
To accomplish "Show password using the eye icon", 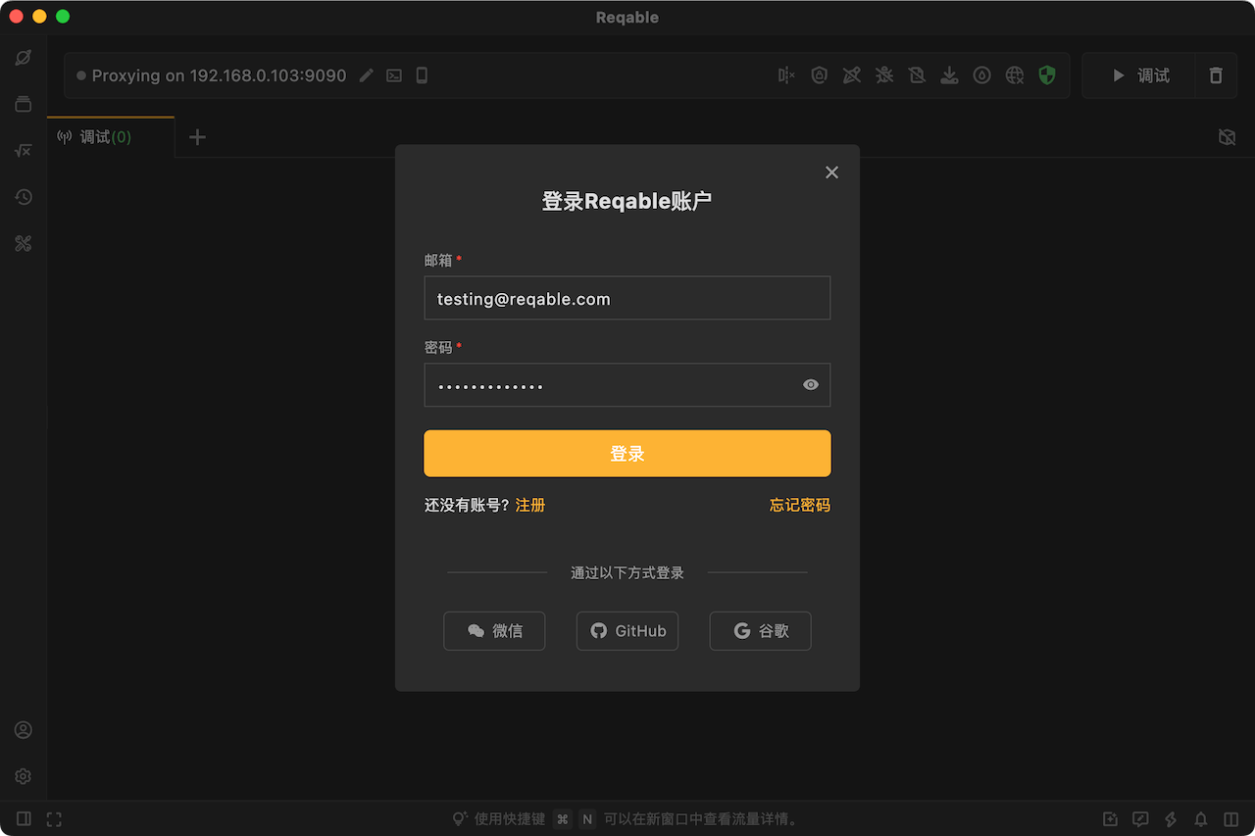I will [x=811, y=385].
